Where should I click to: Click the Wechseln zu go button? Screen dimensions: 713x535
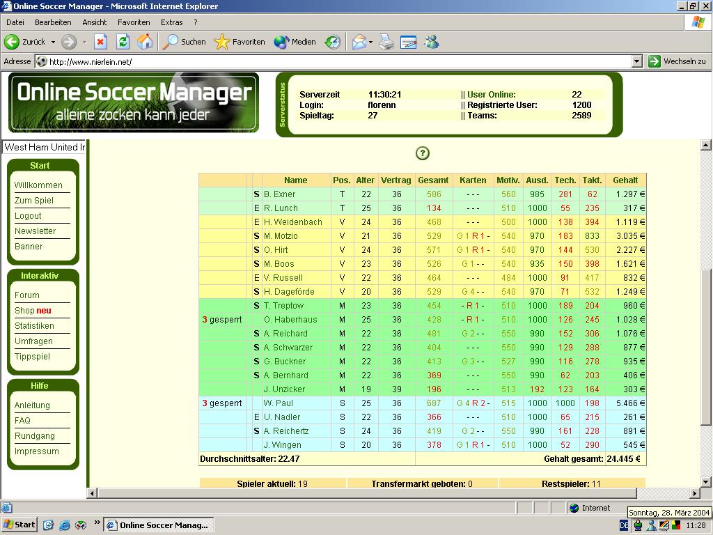(x=677, y=61)
